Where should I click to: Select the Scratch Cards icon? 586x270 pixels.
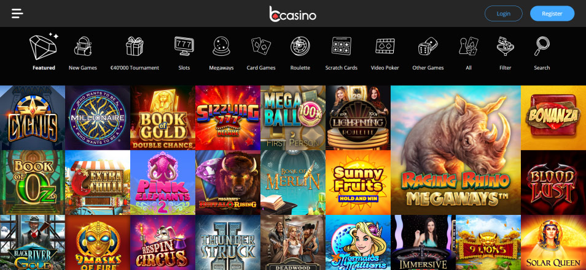(x=341, y=47)
